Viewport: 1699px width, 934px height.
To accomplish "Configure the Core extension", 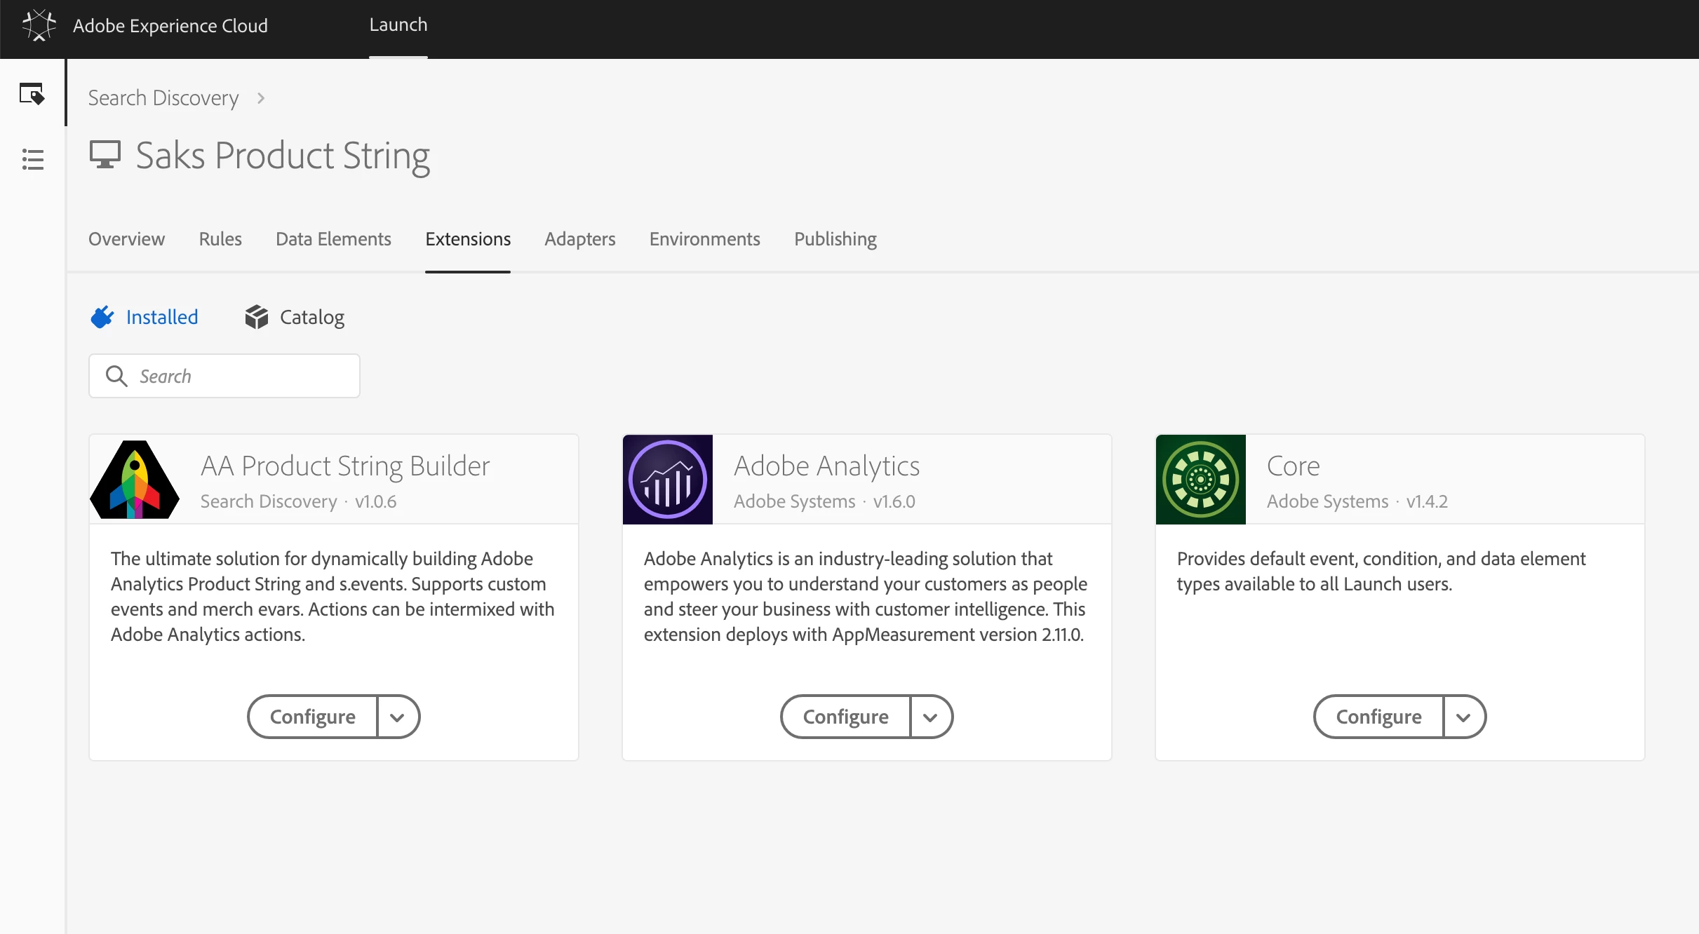I will pyautogui.click(x=1378, y=717).
